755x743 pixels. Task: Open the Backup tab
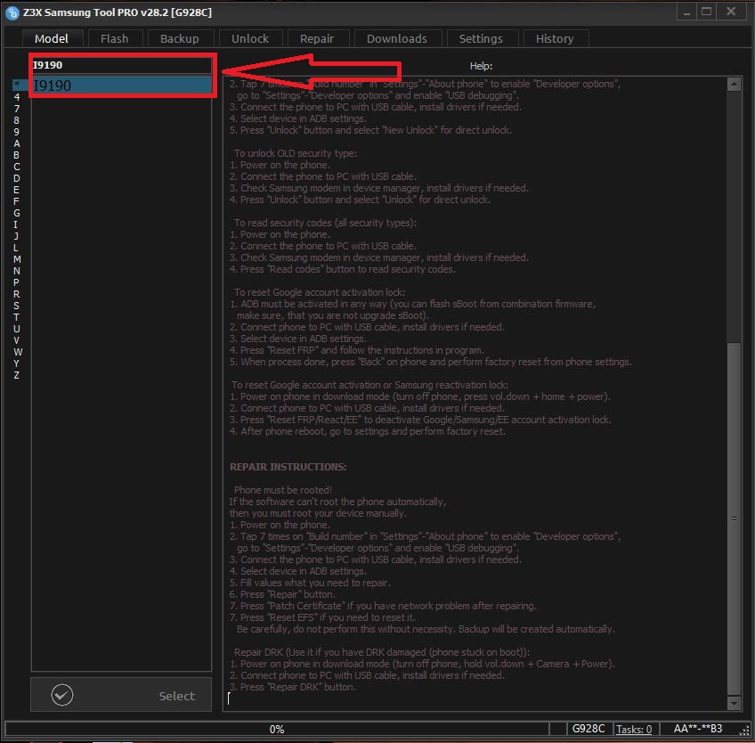coord(180,38)
